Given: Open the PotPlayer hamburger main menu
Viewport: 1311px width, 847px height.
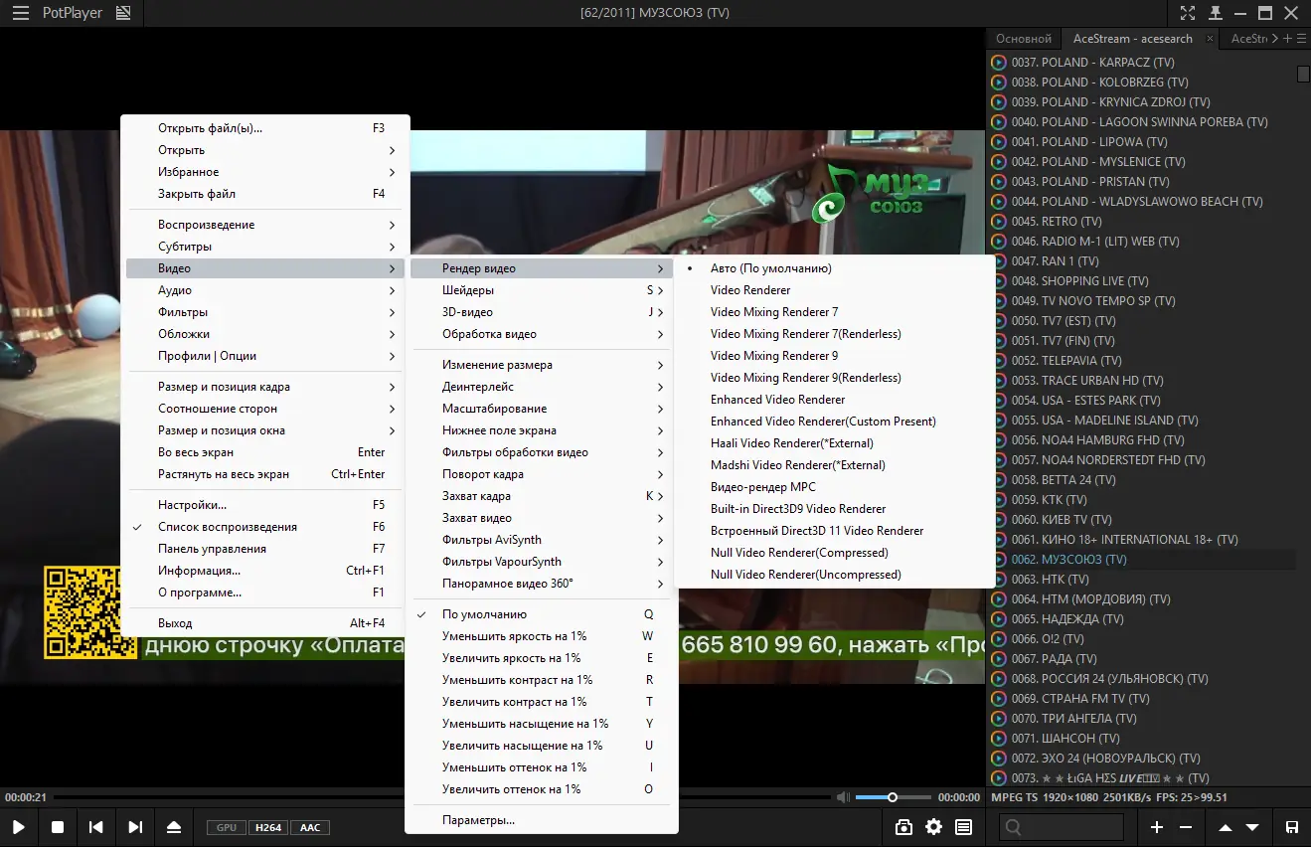Looking at the screenshot, I should tap(20, 14).
